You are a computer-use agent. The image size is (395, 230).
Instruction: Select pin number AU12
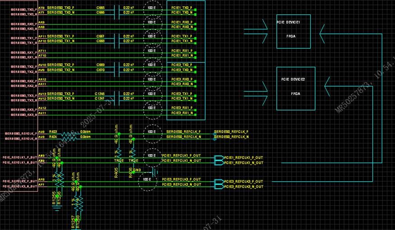(42, 108)
